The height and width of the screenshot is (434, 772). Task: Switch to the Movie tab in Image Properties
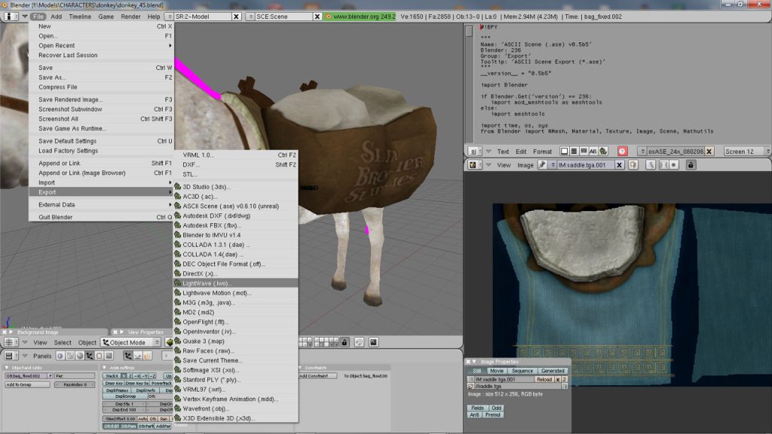[x=496, y=371]
